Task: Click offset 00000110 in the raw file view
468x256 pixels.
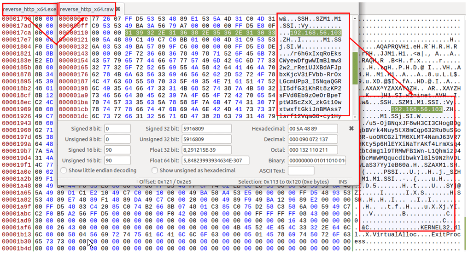Action: point(73,33)
